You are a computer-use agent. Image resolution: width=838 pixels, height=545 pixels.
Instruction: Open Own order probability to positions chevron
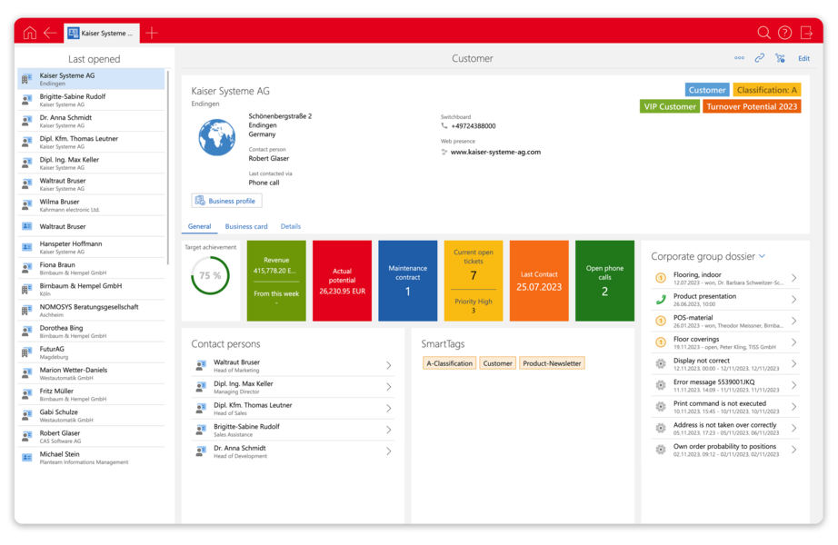point(794,450)
